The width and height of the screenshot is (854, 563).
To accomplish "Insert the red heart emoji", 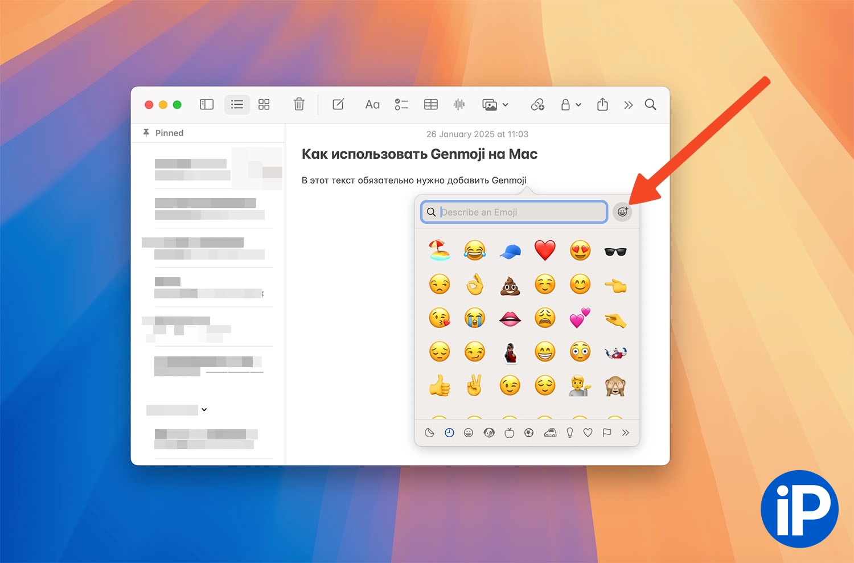I will [545, 250].
